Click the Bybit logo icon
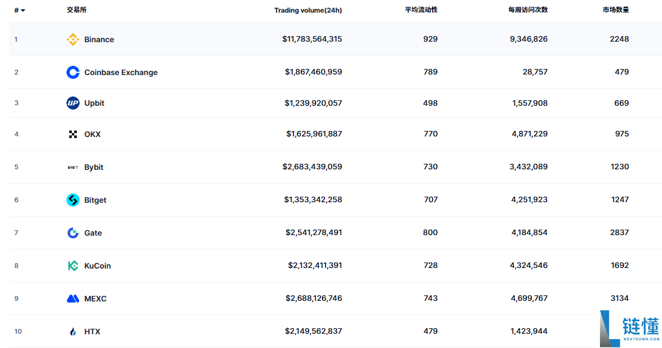 point(73,167)
